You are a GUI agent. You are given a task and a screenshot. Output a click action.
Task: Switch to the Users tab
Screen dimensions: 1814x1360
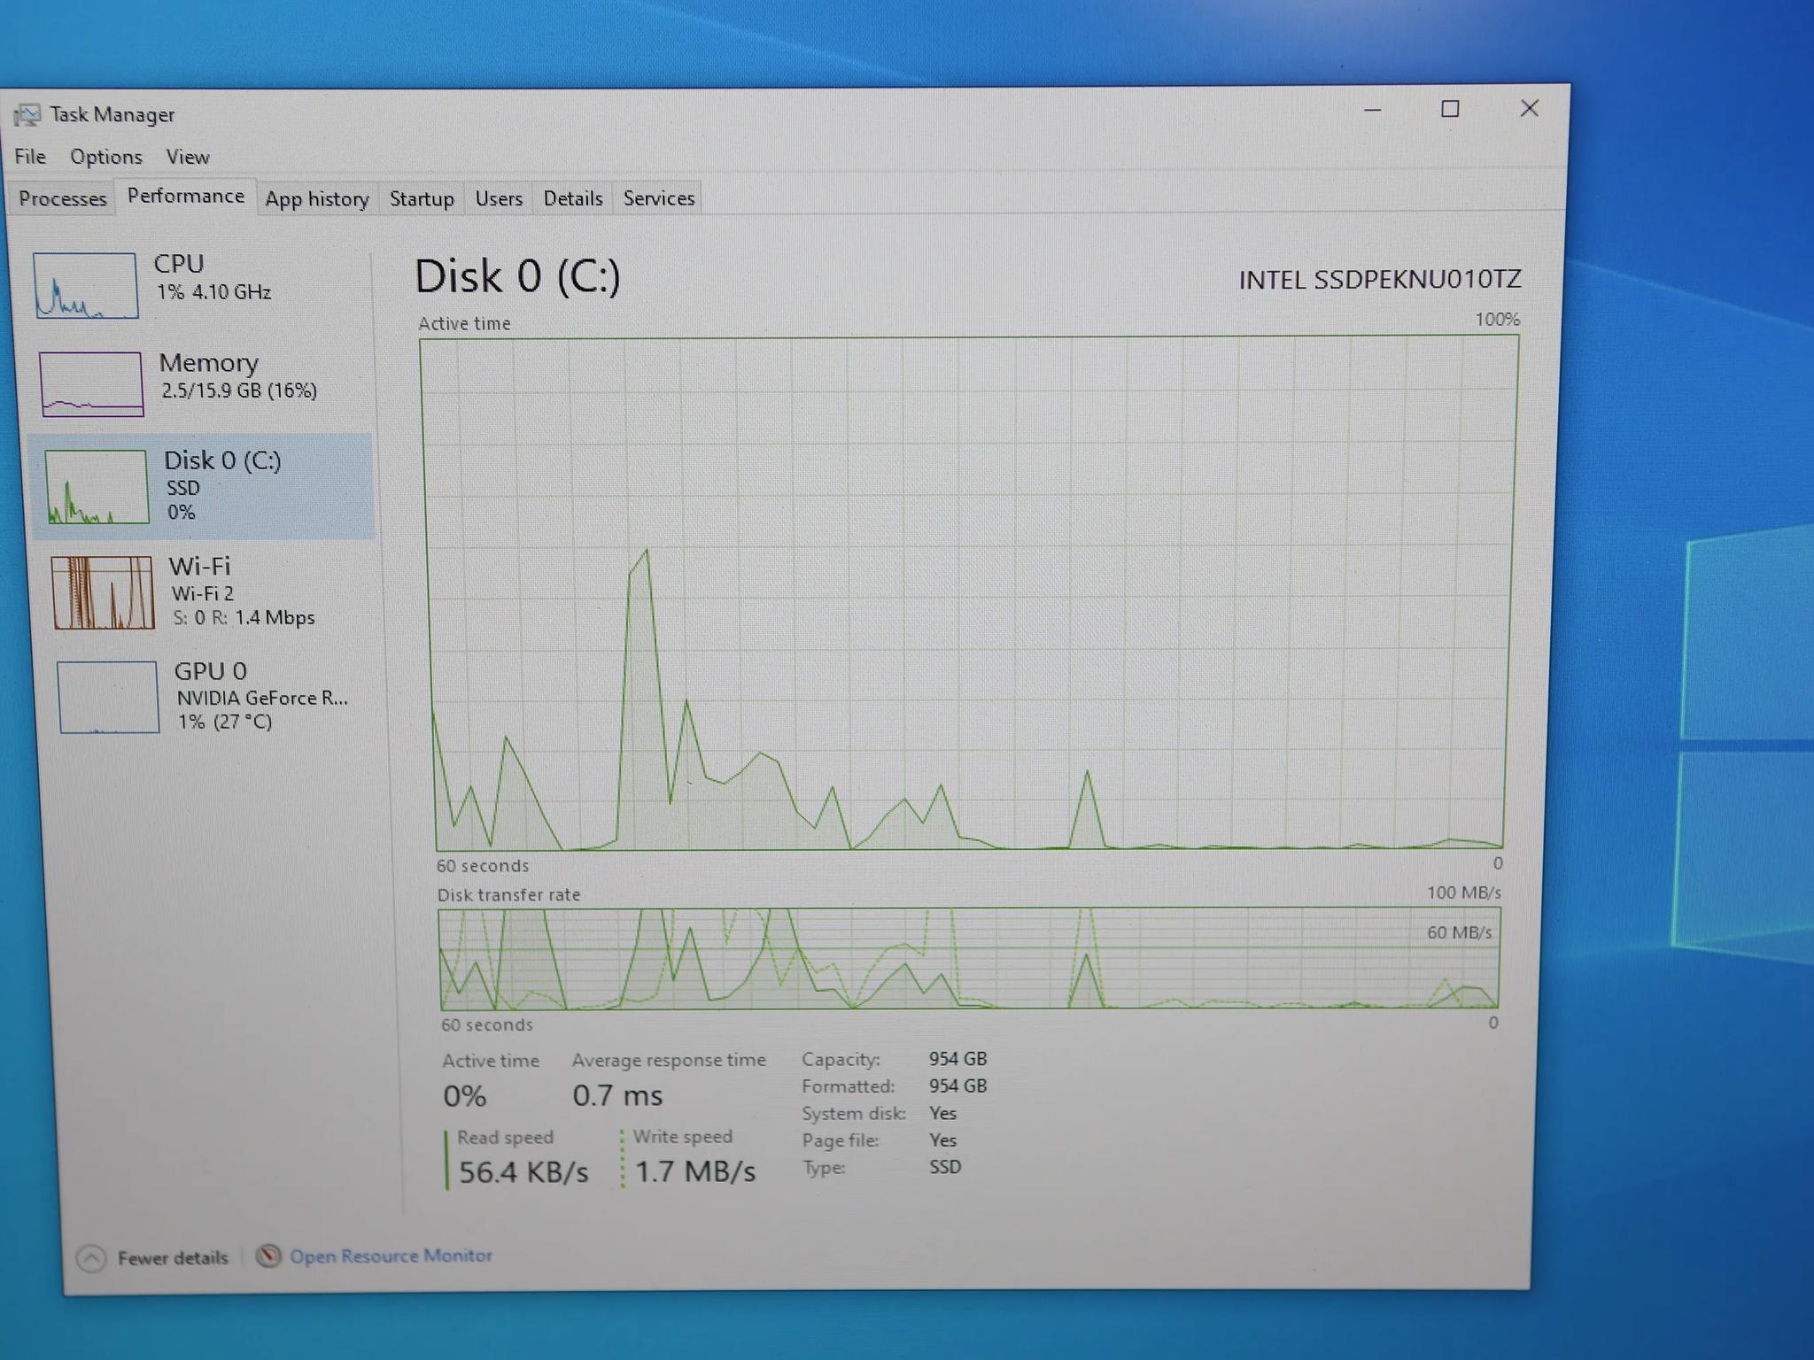pos(499,198)
